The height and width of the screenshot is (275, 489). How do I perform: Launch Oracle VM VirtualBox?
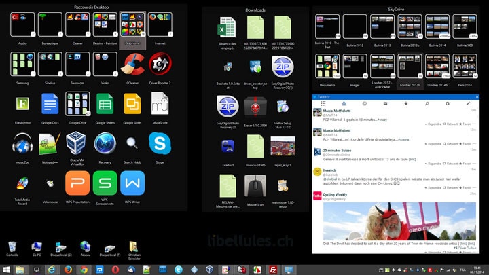(x=76, y=143)
